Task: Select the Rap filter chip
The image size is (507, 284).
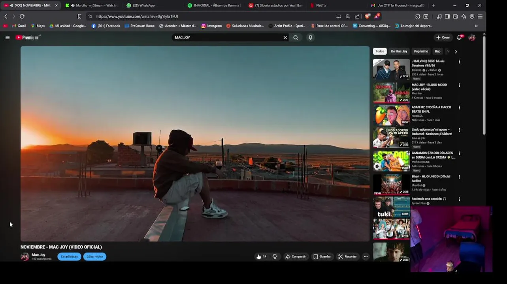Action: pyautogui.click(x=437, y=51)
